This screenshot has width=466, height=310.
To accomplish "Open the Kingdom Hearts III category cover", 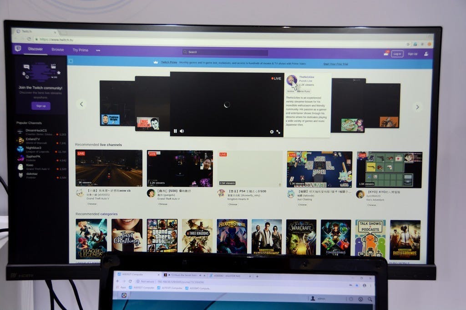I will coord(336,238).
